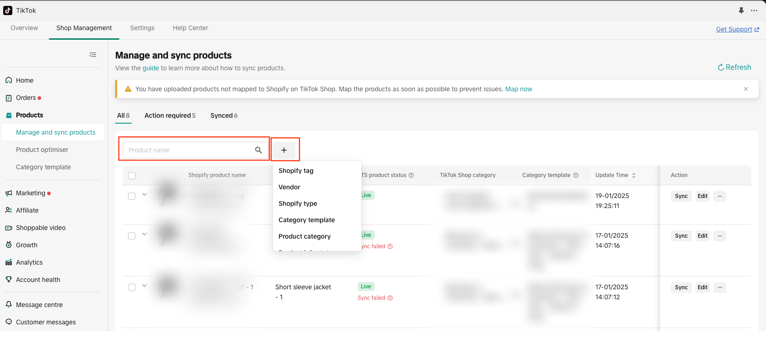Sort by Update Time arrows icon

tap(634, 175)
